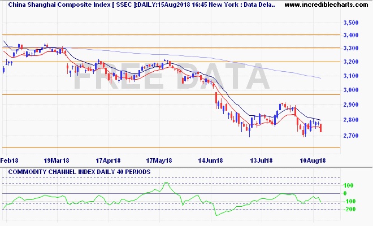Click the 3,500 price axis label
The height and width of the screenshot is (226, 373).
tap(352, 23)
